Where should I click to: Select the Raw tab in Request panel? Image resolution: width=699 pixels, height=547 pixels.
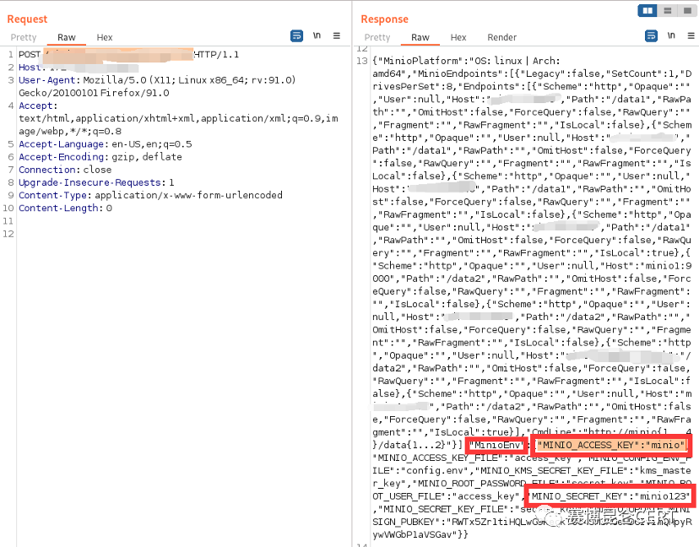coord(67,37)
